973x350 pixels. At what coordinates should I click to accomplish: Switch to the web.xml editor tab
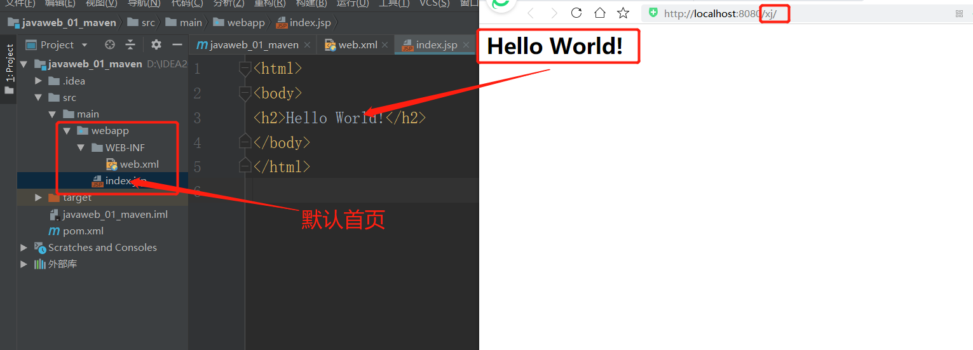pyautogui.click(x=351, y=45)
